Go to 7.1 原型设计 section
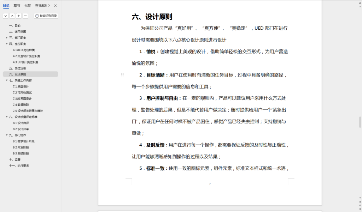362x212 pixels. 21,86
